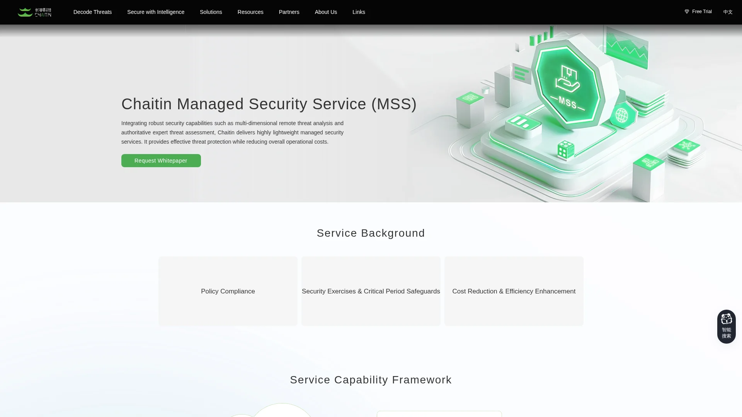This screenshot has width=742, height=417.
Task: Open the Solutions menu
Action: pos(211,12)
